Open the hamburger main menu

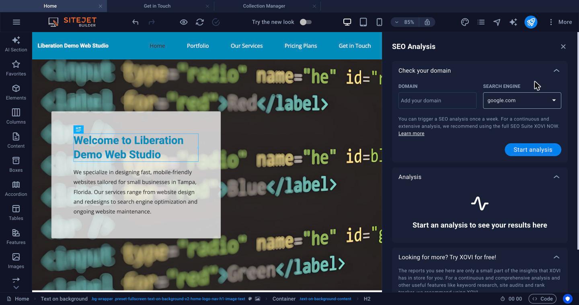click(x=16, y=22)
